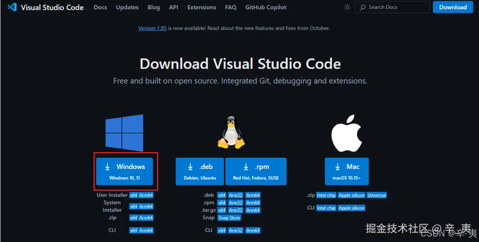Click the Linux penguin logo
The height and width of the screenshot is (242, 479).
pos(231,132)
